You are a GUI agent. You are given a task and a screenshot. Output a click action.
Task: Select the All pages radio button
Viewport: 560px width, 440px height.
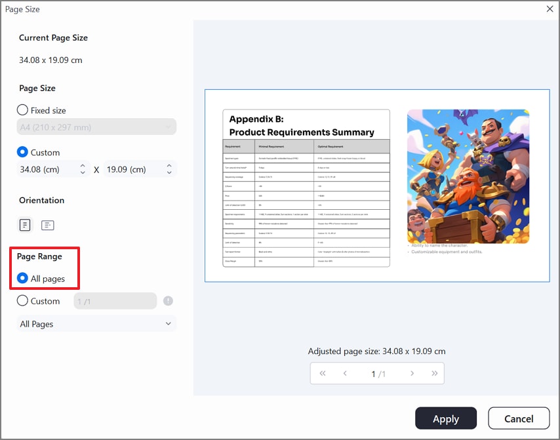click(x=22, y=278)
